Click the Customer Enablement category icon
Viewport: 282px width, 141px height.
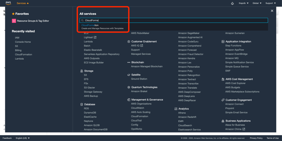pos(129,42)
